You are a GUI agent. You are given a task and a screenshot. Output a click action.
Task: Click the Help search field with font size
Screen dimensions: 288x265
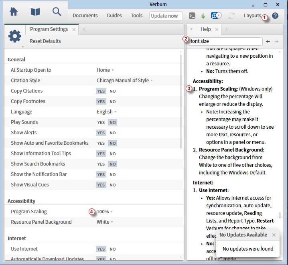pos(226,41)
